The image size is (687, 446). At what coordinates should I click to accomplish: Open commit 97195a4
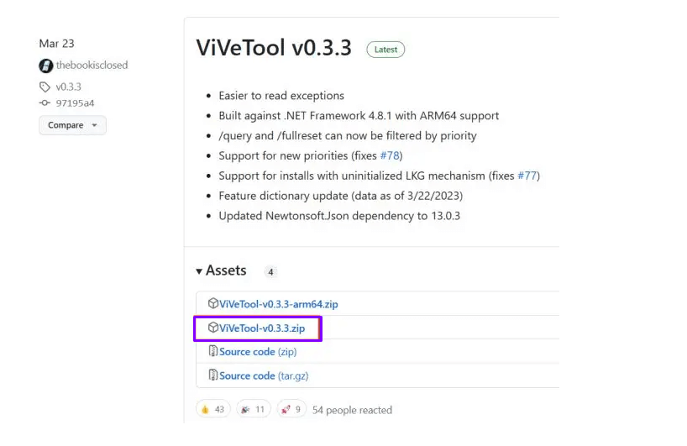[x=75, y=103]
